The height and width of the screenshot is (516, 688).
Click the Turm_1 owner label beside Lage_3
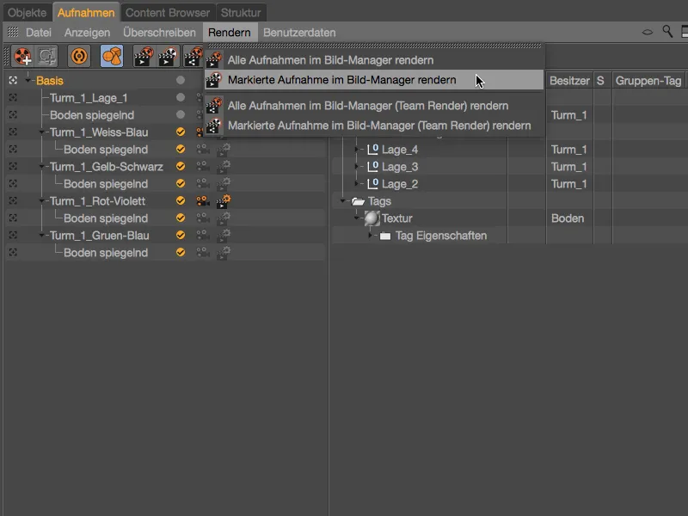569,167
